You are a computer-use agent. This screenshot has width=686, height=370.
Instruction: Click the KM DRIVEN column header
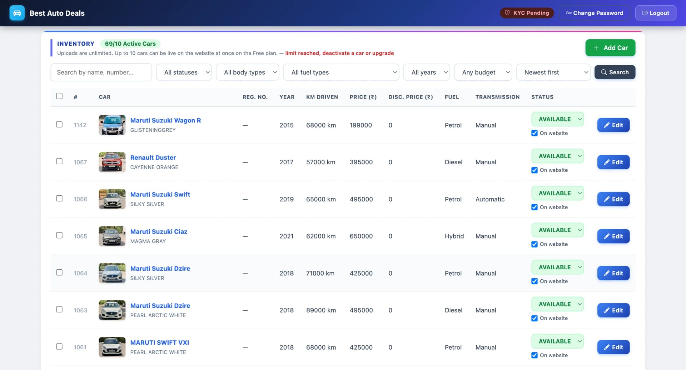click(322, 97)
